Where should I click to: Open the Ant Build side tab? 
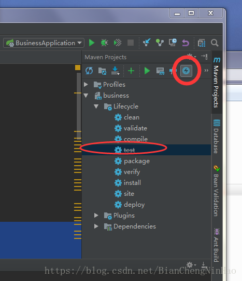click(217, 245)
